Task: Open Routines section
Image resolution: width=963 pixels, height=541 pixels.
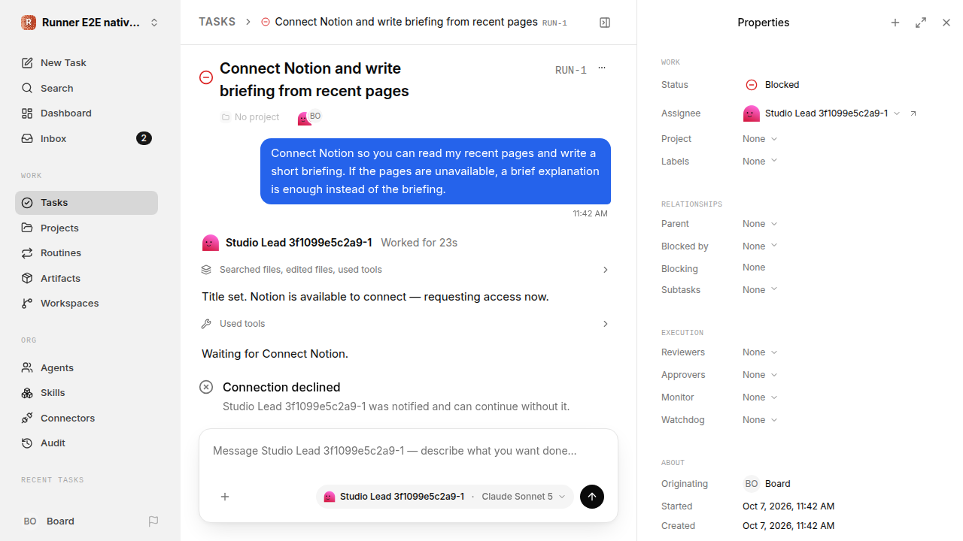Action: (x=87, y=253)
